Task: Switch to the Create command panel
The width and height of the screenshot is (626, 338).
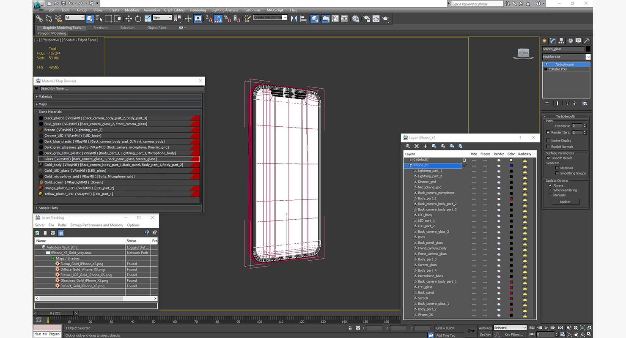Action: 545,41
